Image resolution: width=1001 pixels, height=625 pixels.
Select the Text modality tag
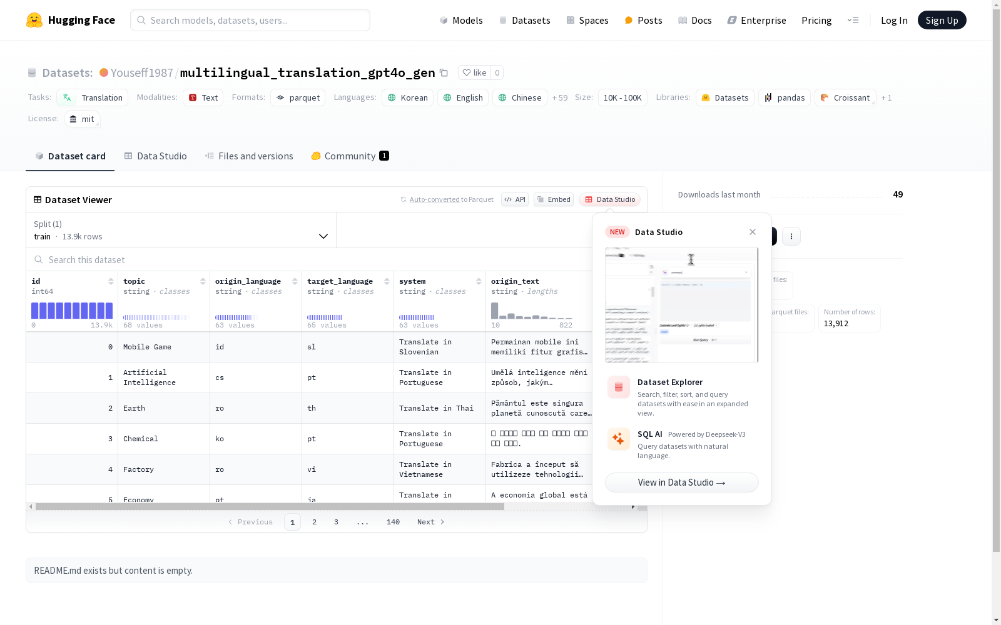coord(203,97)
